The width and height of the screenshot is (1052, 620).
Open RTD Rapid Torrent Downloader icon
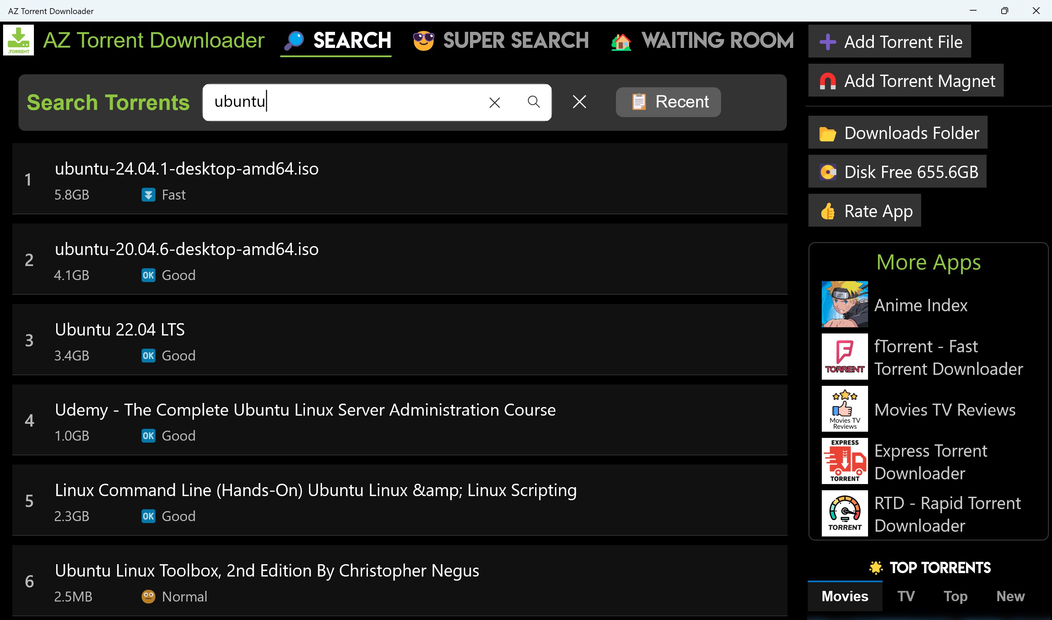tap(844, 514)
